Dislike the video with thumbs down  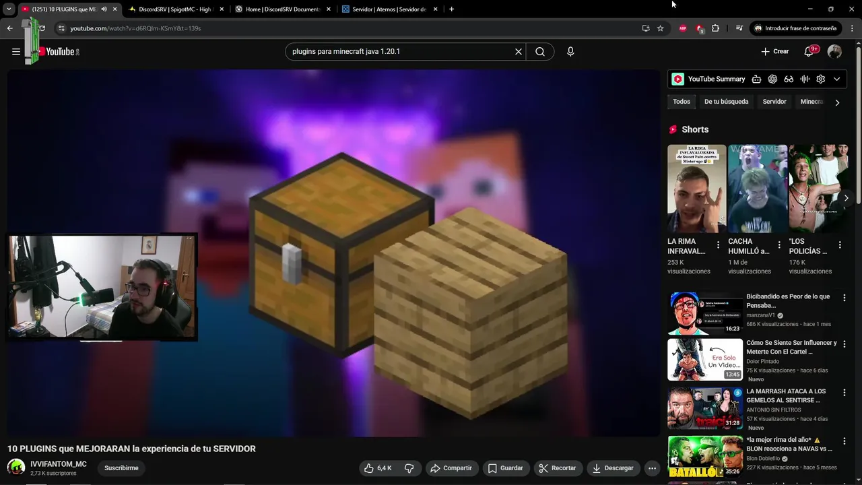(x=409, y=468)
